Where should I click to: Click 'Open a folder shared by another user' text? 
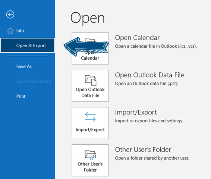pyautogui.click(x=152, y=158)
